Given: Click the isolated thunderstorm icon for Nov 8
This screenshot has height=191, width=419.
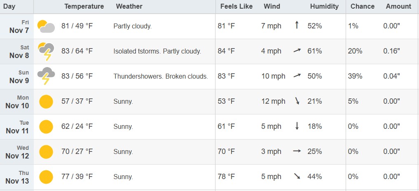Looking at the screenshot, I should (46, 51).
